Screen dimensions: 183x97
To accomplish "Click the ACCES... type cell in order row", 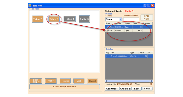I will coord(134,56).
